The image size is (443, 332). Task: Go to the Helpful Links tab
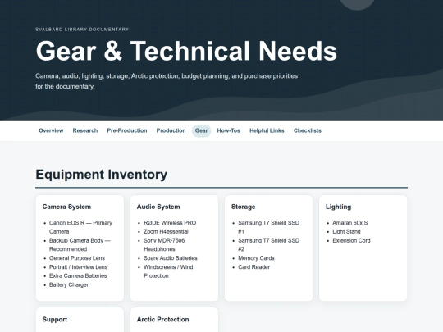[267, 130]
